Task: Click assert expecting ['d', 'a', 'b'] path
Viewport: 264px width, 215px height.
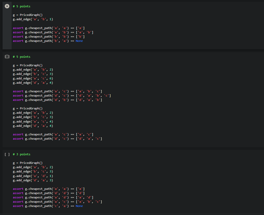Action: [x=57, y=100]
